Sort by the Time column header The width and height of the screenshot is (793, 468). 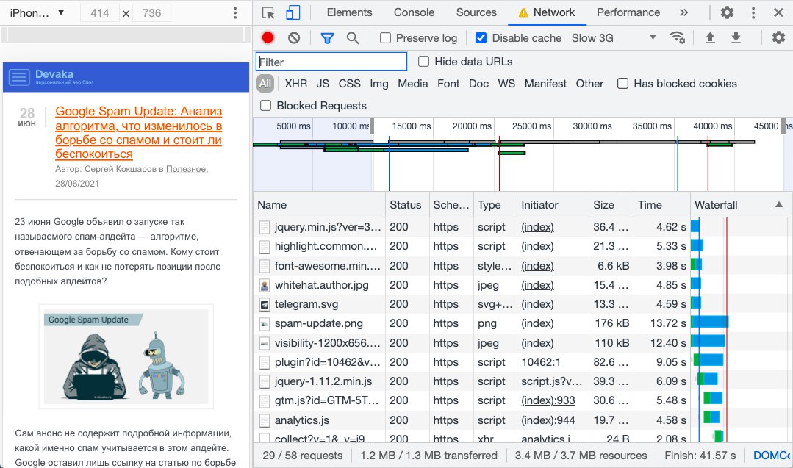[661, 205]
